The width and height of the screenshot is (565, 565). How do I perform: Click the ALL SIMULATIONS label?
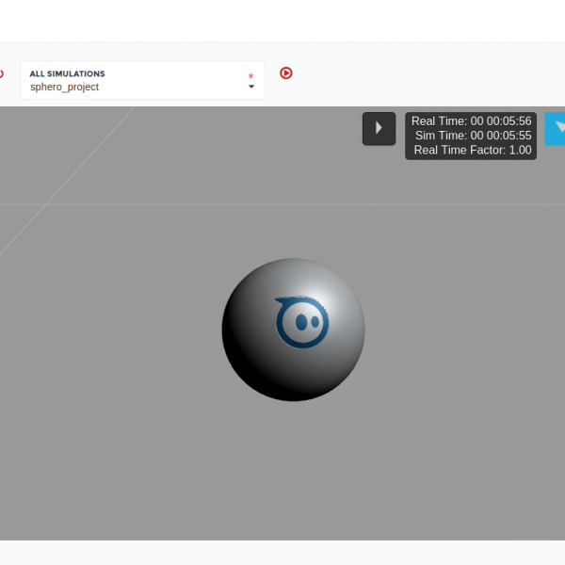(x=68, y=73)
